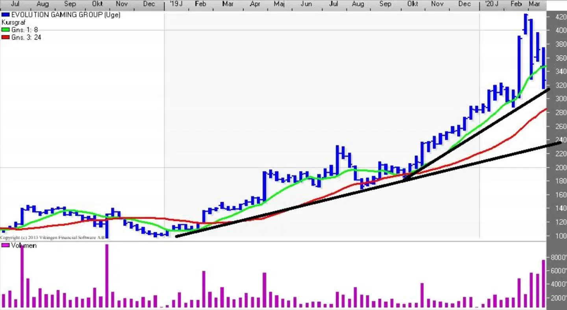Click the EVOLUTION GAMING GROUP (Uge) title
Viewport: 567px width, 310px height.
(x=66, y=15)
